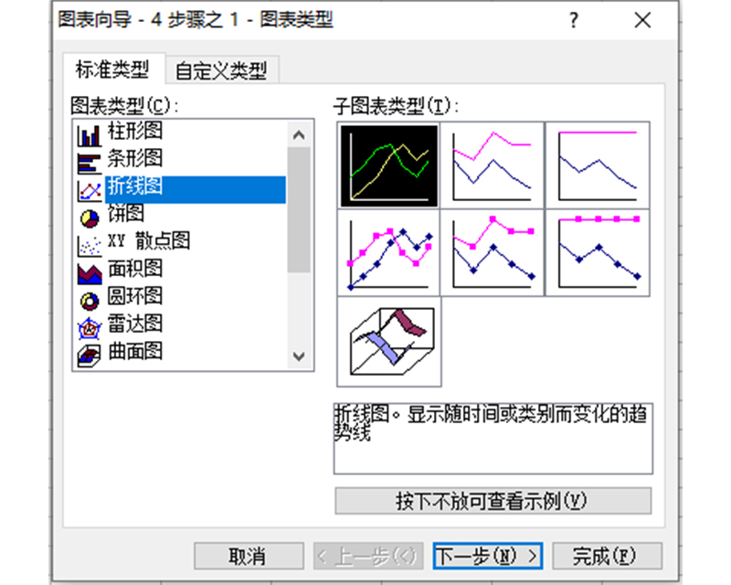Select the 曲面图 surface chart icon
Viewport: 731px width, 585px height.
89,356
